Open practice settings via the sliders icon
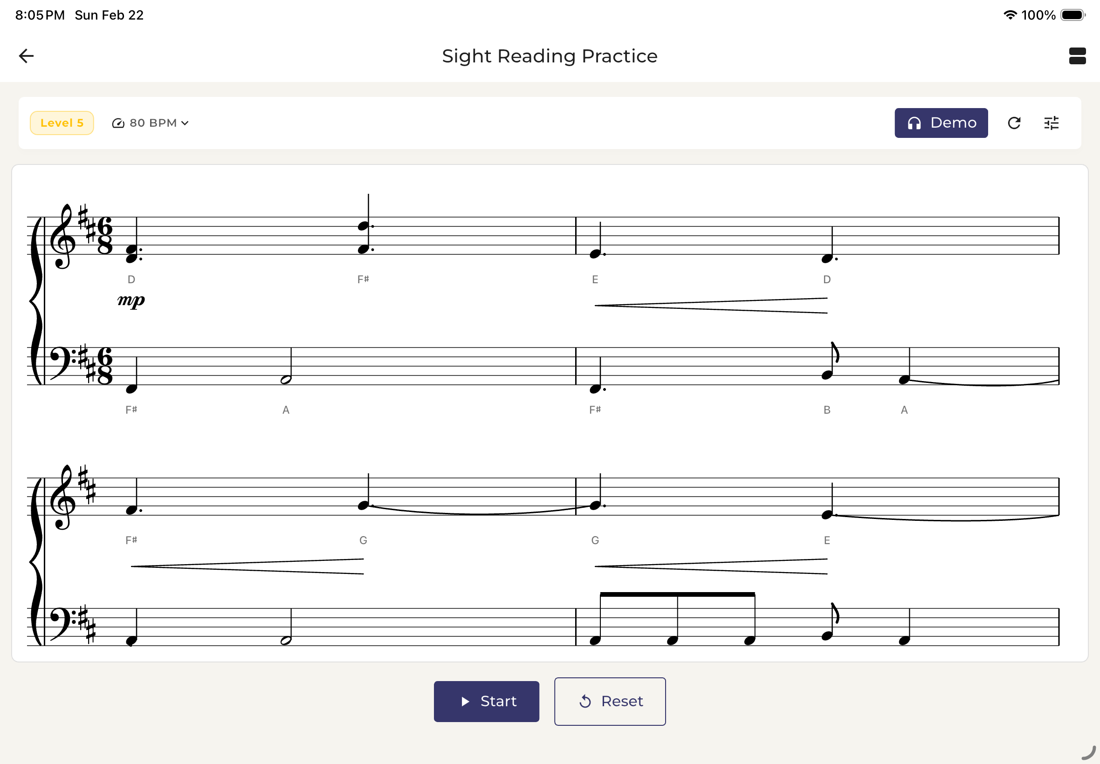Viewport: 1100px width, 764px height. coord(1051,123)
